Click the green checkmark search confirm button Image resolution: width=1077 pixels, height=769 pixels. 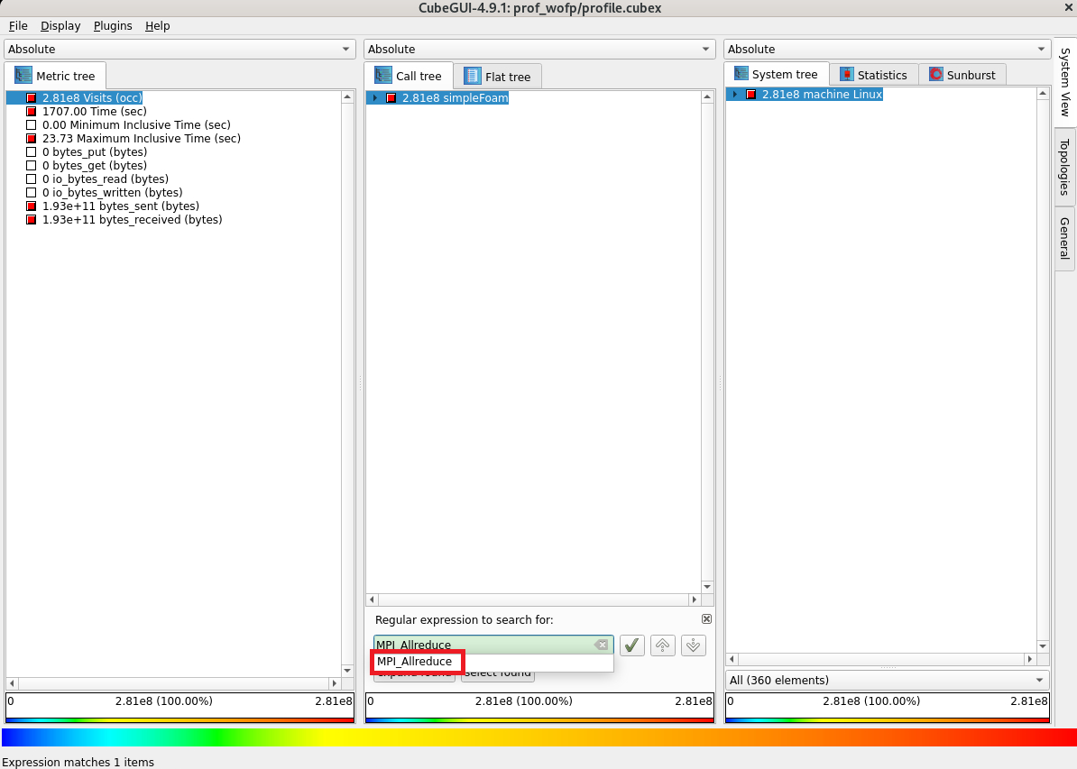[x=631, y=645]
